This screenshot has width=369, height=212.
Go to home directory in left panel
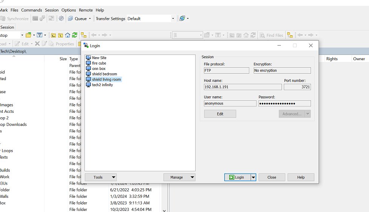tap(67, 35)
